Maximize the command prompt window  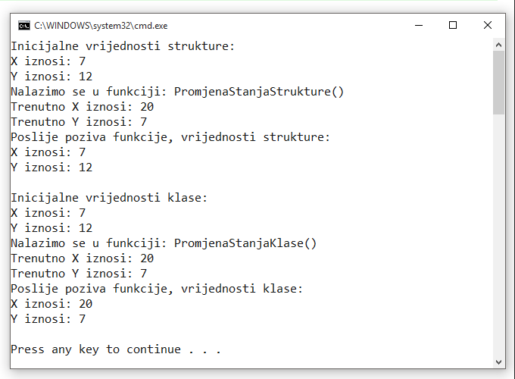pos(453,25)
